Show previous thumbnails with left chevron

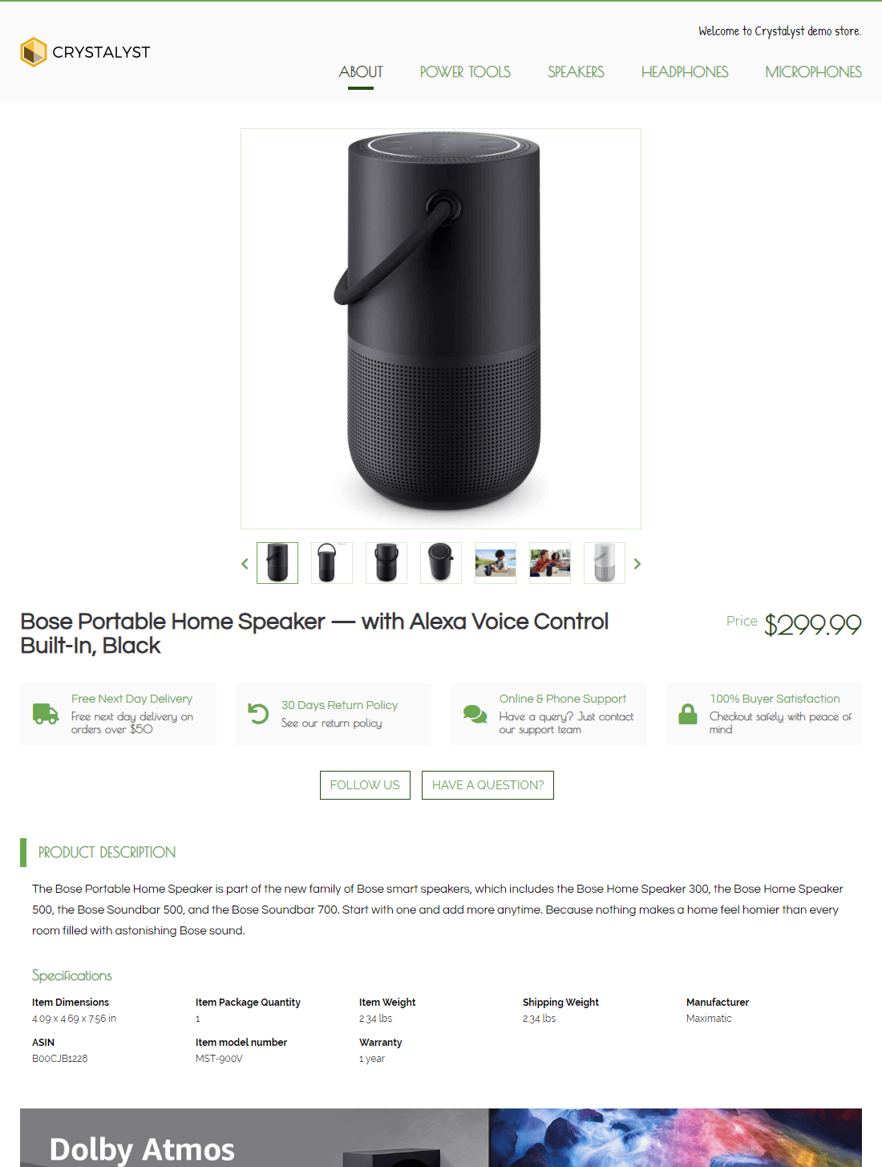tap(245, 564)
